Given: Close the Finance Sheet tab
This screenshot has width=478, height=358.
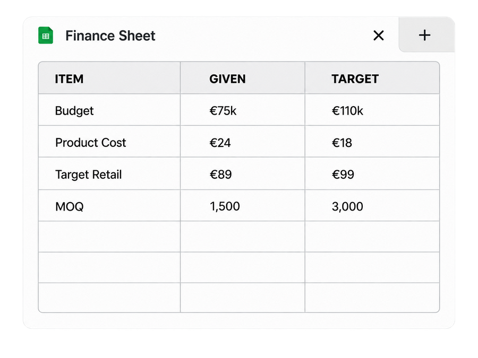Looking at the screenshot, I should [378, 36].
